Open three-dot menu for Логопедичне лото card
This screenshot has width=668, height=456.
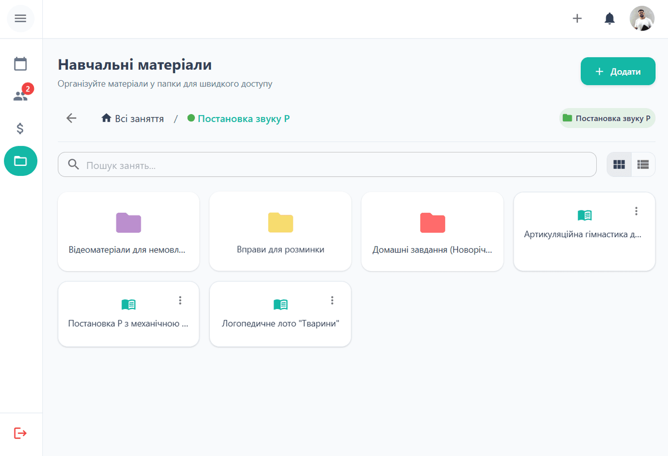pyautogui.click(x=332, y=300)
